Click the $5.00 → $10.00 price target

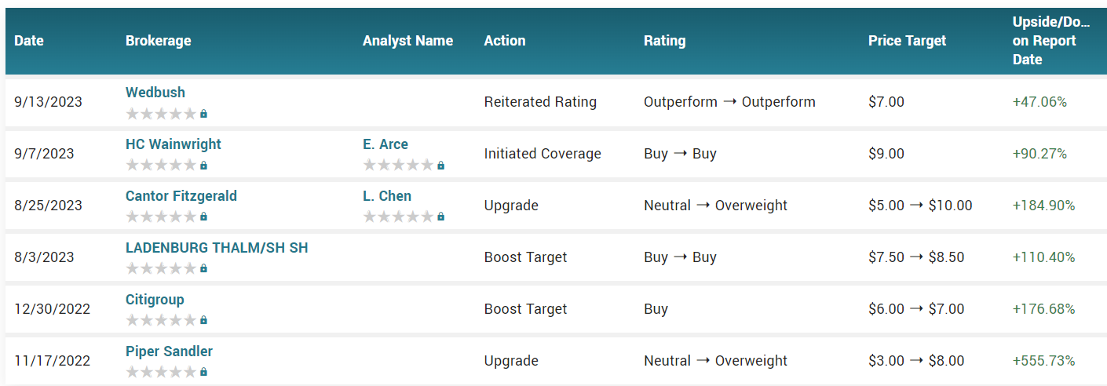[920, 206]
